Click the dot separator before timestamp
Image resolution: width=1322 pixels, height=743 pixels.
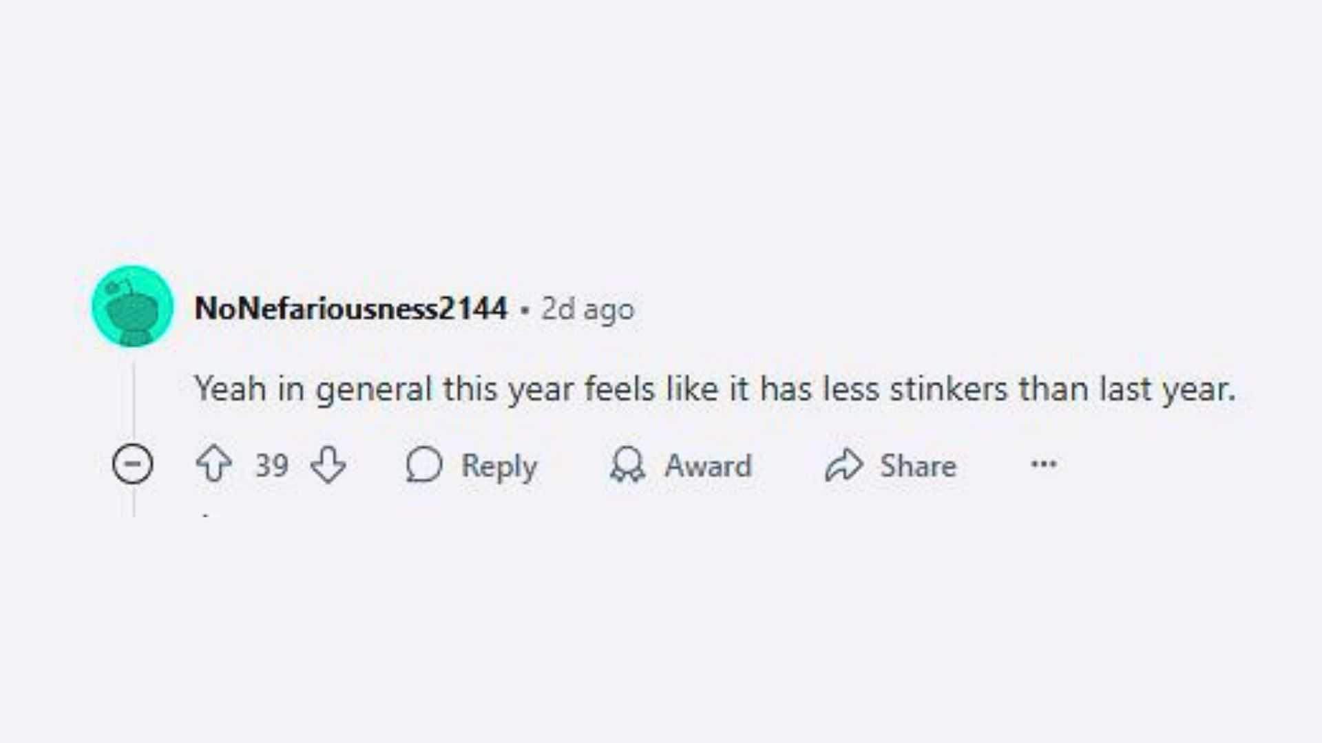pos(525,310)
